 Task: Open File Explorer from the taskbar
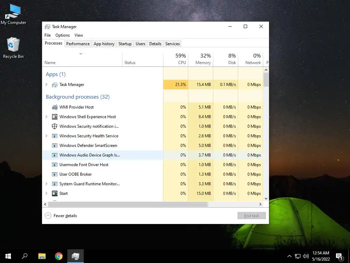point(42,256)
